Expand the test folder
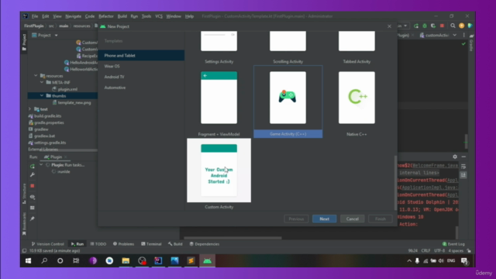Viewport: 496px width, 279px height. tap(30, 109)
